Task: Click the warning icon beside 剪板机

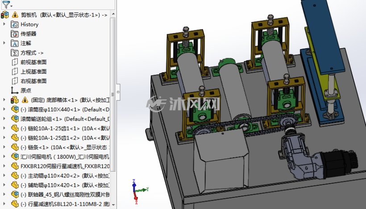Action: click(x=15, y=15)
